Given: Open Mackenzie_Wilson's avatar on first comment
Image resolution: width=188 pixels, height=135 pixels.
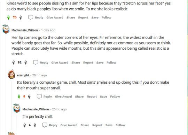Looking at the screenshot, I should pyautogui.click(x=6, y=29).
